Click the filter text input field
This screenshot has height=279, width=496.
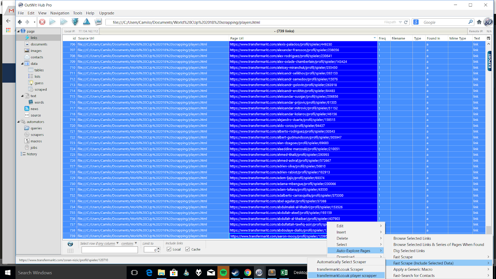pyautogui.click(x=109, y=250)
